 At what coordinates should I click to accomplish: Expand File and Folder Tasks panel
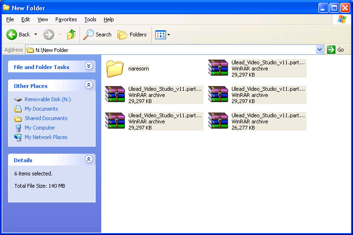(88, 66)
